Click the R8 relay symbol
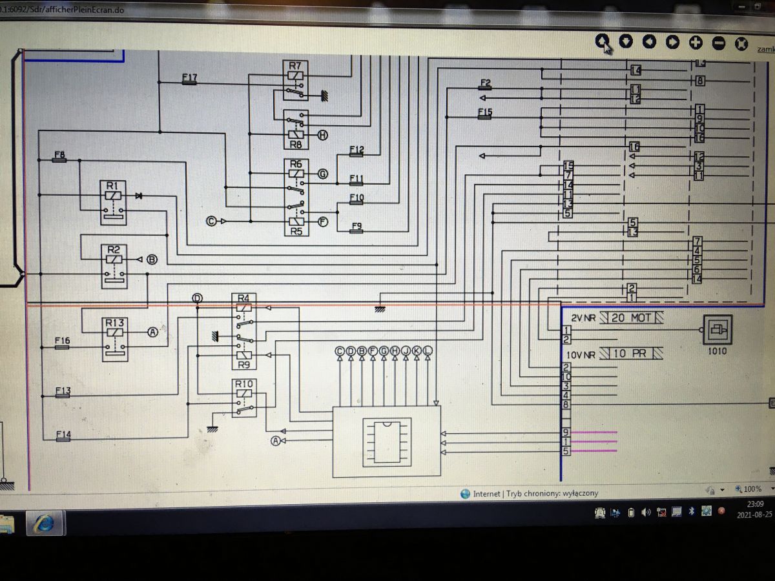Screen dimensions: 775x581 (295, 130)
